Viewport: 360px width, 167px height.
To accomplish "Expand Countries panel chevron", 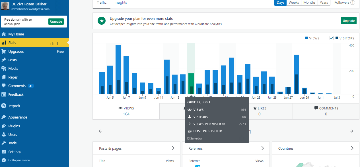I will tap(352, 148).
